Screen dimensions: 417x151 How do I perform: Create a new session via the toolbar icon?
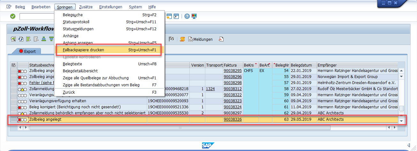click(169, 16)
